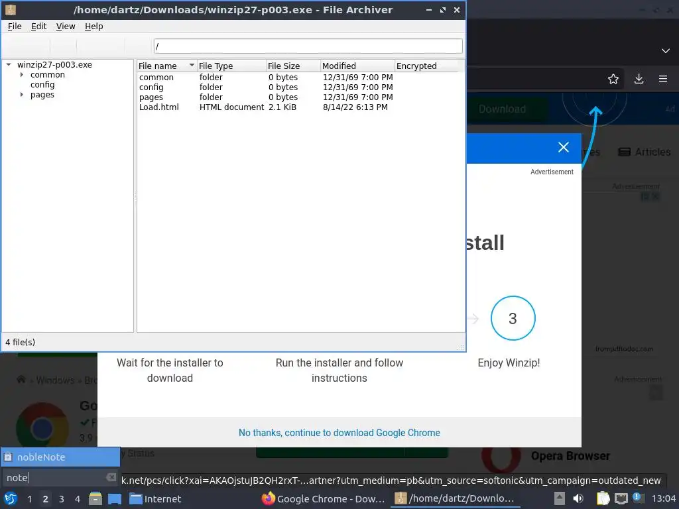
Task: Open clipboard manager tray icon
Action: point(603,498)
